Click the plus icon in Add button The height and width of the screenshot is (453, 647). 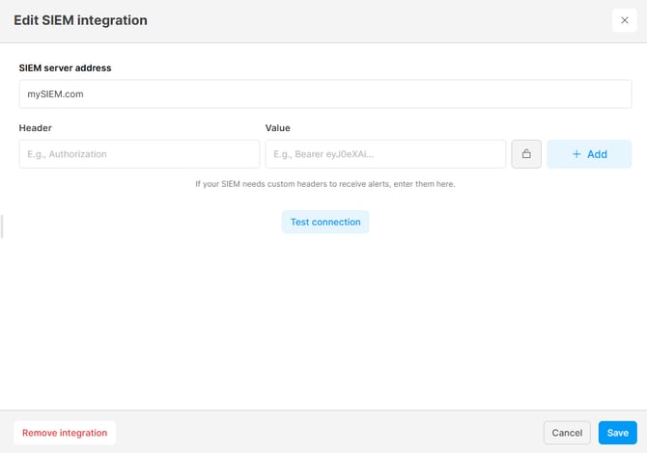(577, 154)
